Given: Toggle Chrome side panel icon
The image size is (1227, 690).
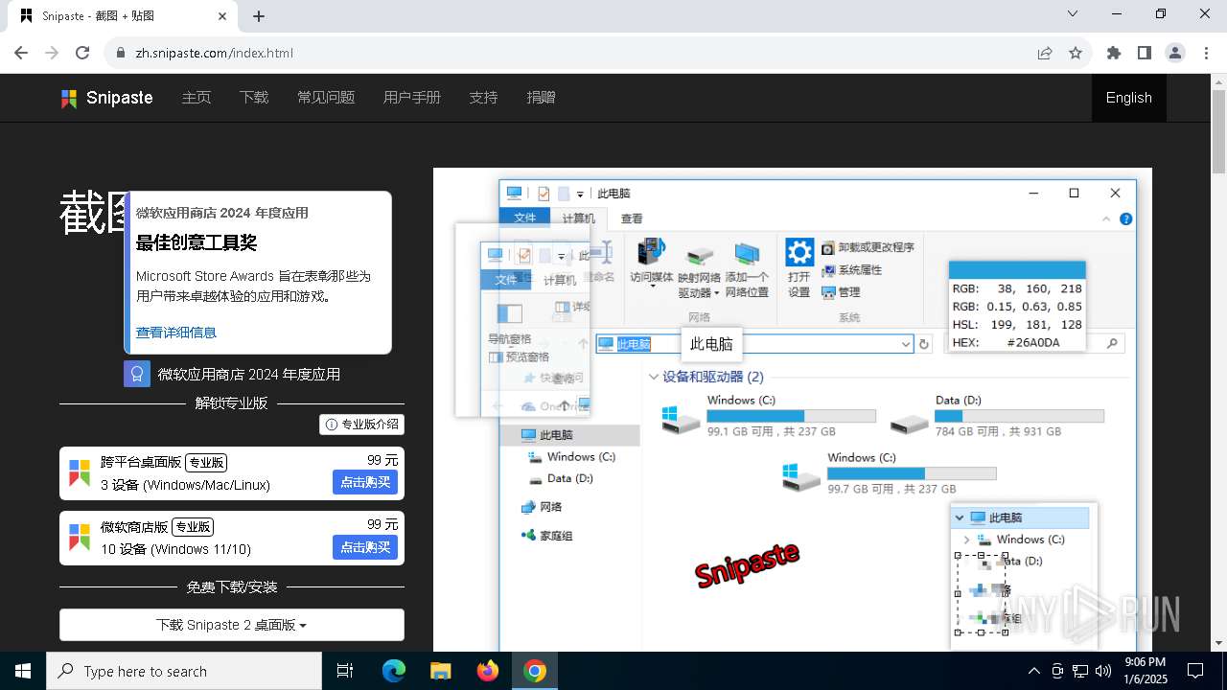Looking at the screenshot, I should point(1145,53).
